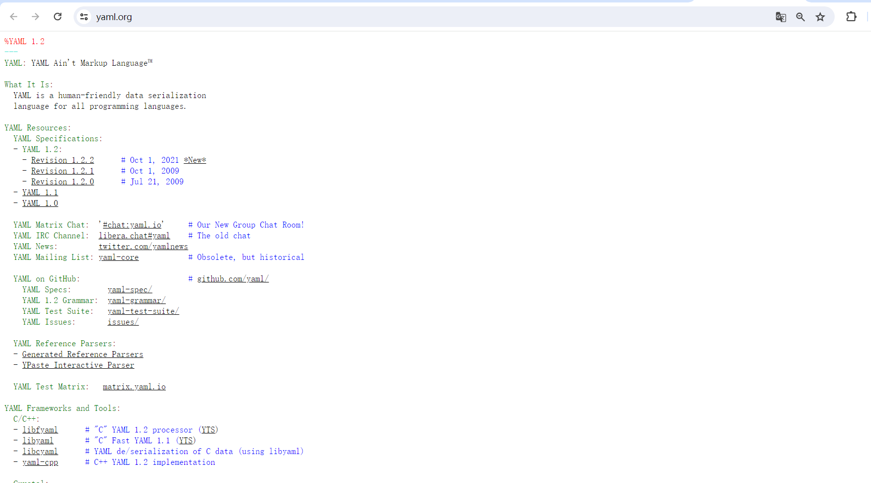The width and height of the screenshot is (871, 483).
Task: Open Generated Reference Parsers link
Action: click(83, 355)
